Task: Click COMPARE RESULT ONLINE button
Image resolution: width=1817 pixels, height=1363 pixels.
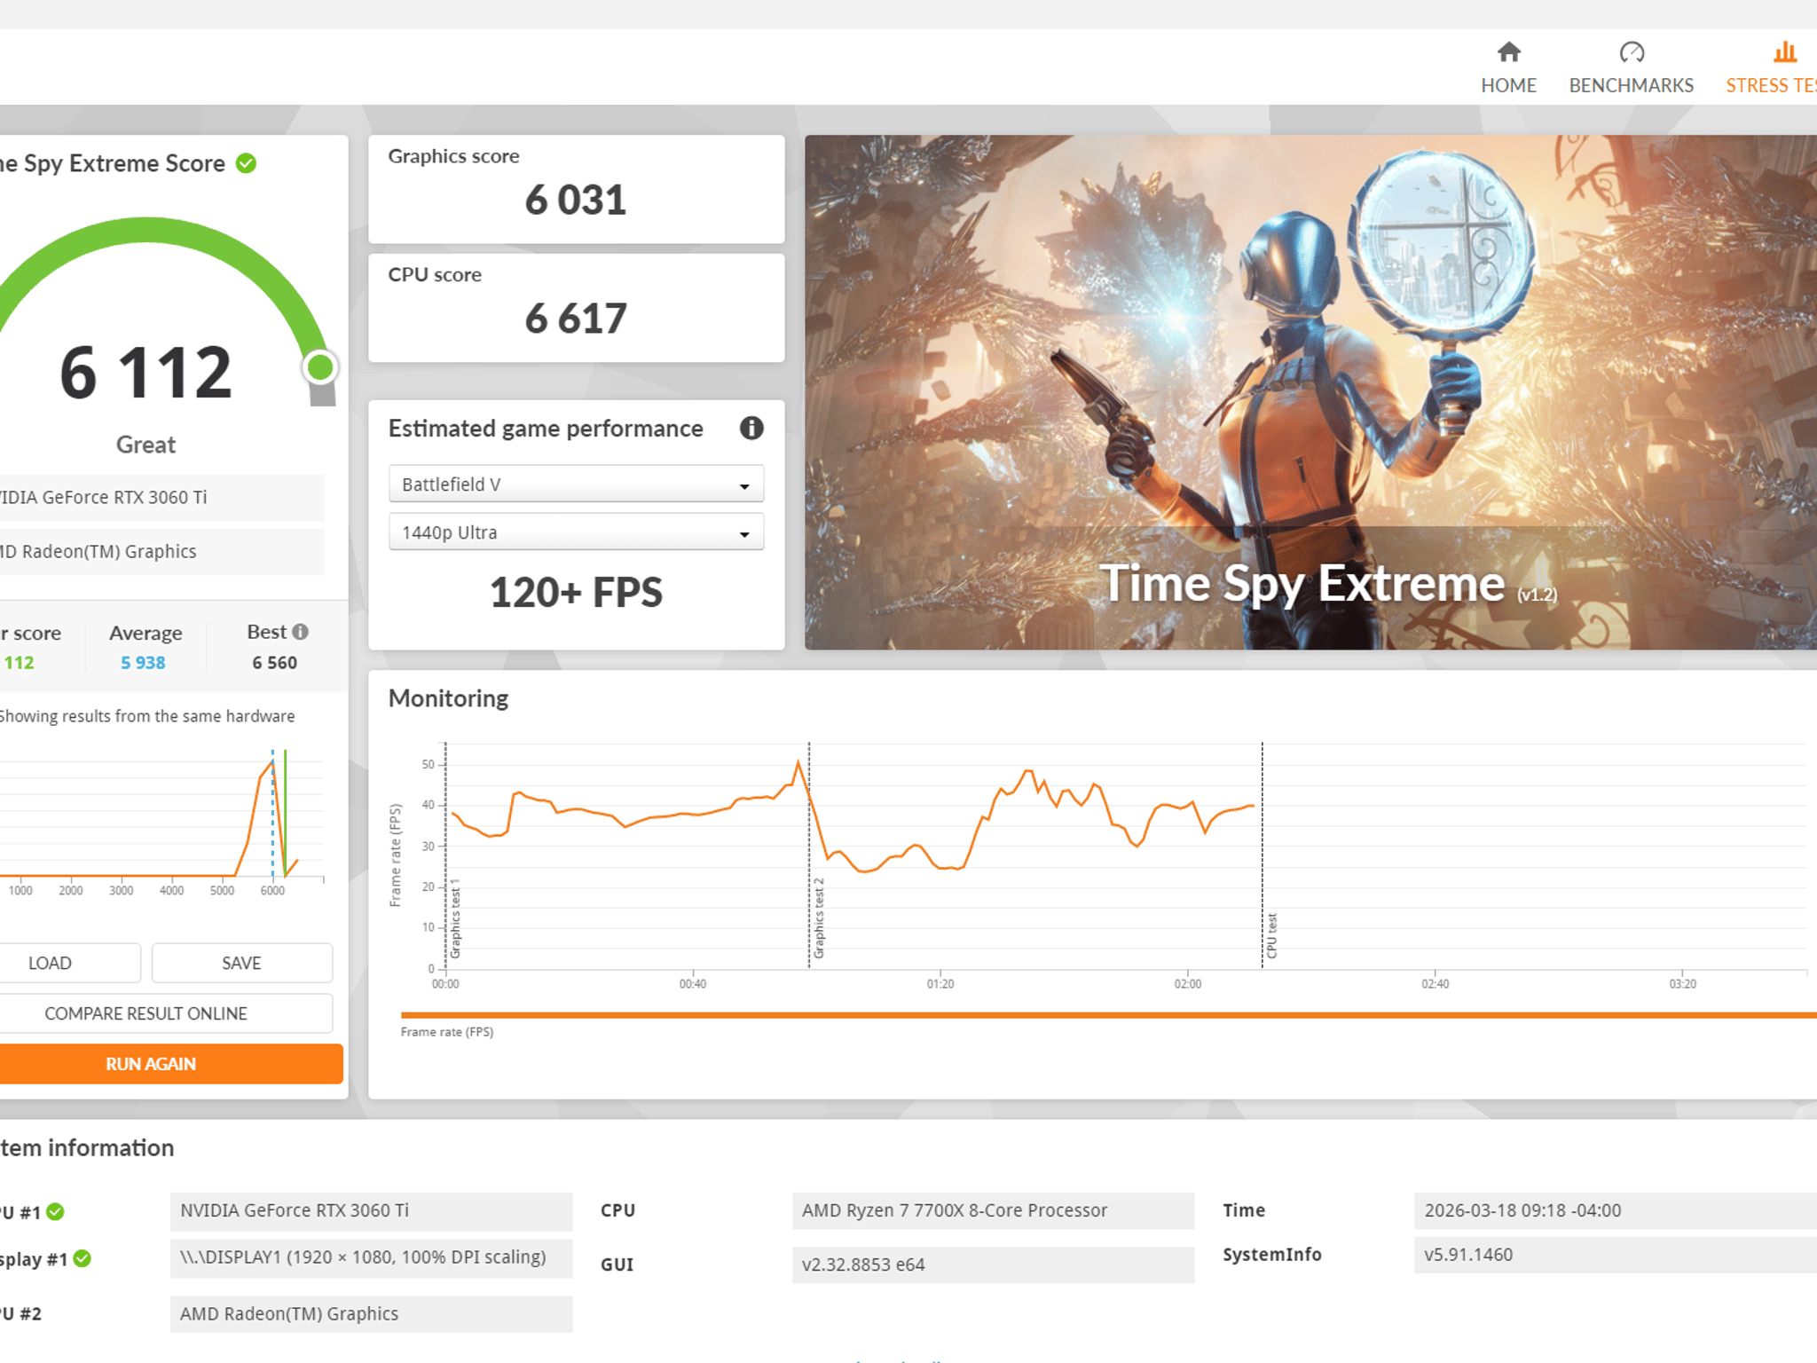Action: point(165,1013)
